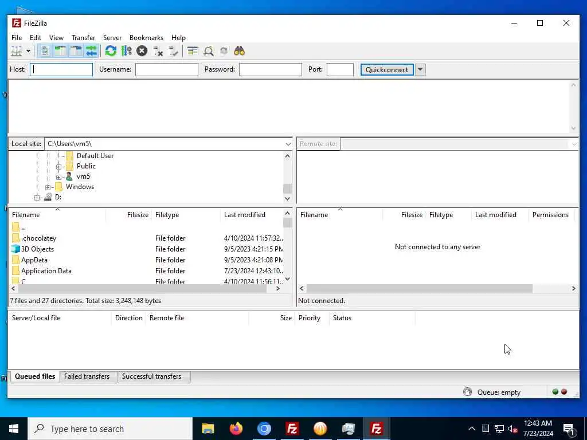This screenshot has width=587, height=440.
Task: Toggle transfer queue display
Action: coord(91,51)
